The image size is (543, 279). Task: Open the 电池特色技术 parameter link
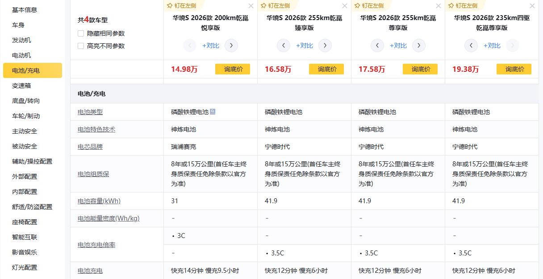(x=96, y=129)
